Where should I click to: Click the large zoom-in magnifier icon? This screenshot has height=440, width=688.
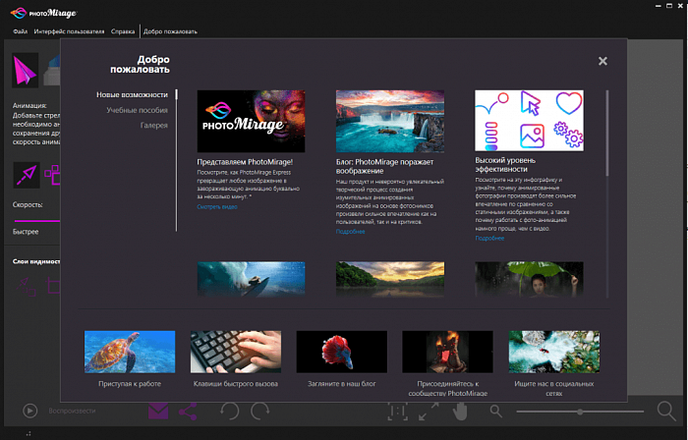pyautogui.click(x=666, y=412)
